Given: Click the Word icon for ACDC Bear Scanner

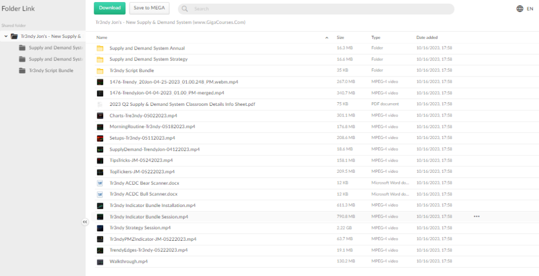Looking at the screenshot, I should 100,183.
